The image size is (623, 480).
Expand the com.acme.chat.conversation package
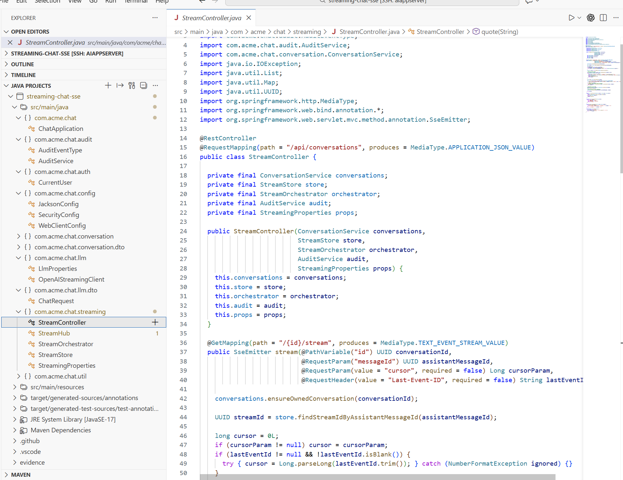pos(19,236)
